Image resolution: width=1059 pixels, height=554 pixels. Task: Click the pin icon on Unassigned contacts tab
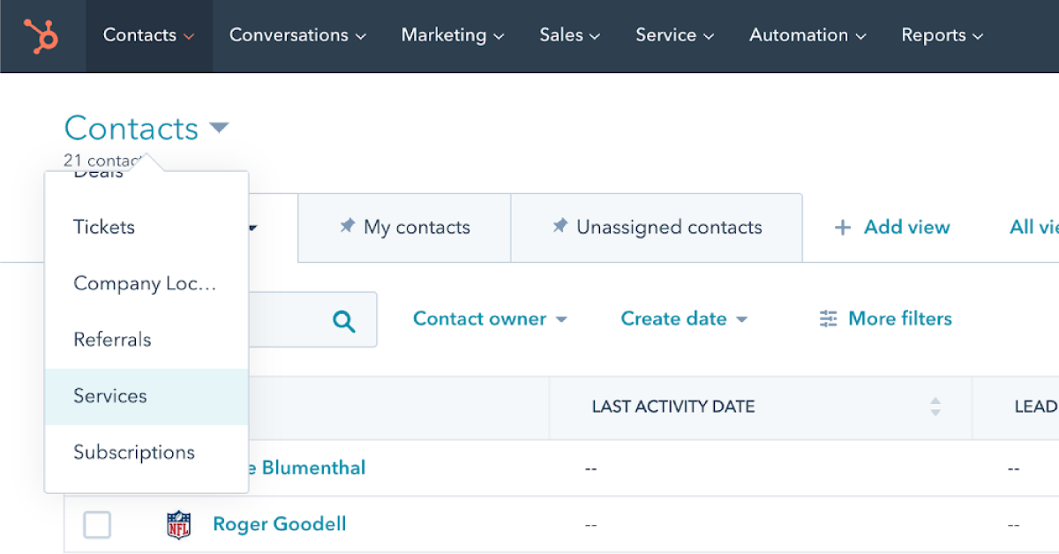pos(560,227)
